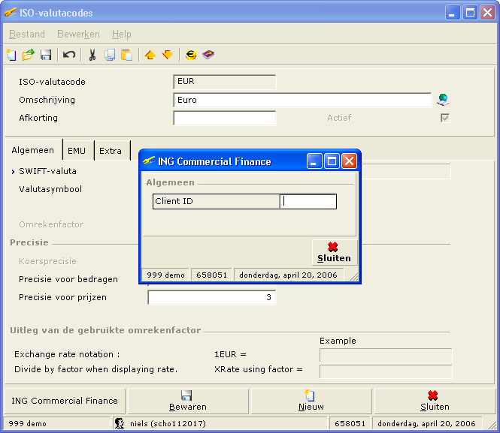The width and height of the screenshot is (500, 433).
Task: Click '658051' in the main status bar
Action: [x=350, y=424]
